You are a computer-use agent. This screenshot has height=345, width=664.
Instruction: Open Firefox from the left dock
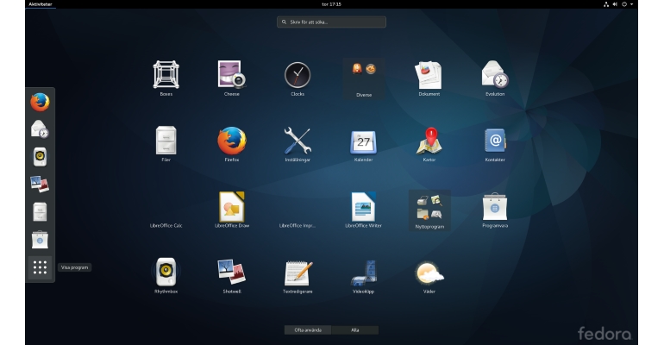[x=40, y=103]
